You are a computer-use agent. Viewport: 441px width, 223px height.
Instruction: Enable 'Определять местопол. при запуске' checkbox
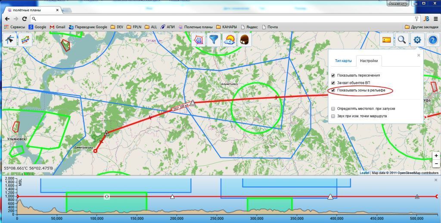click(x=333, y=109)
